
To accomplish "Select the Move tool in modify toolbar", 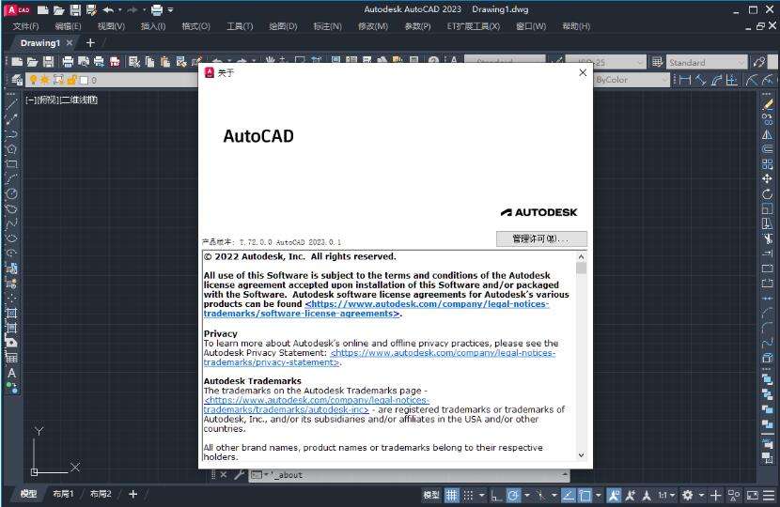I will (x=767, y=178).
